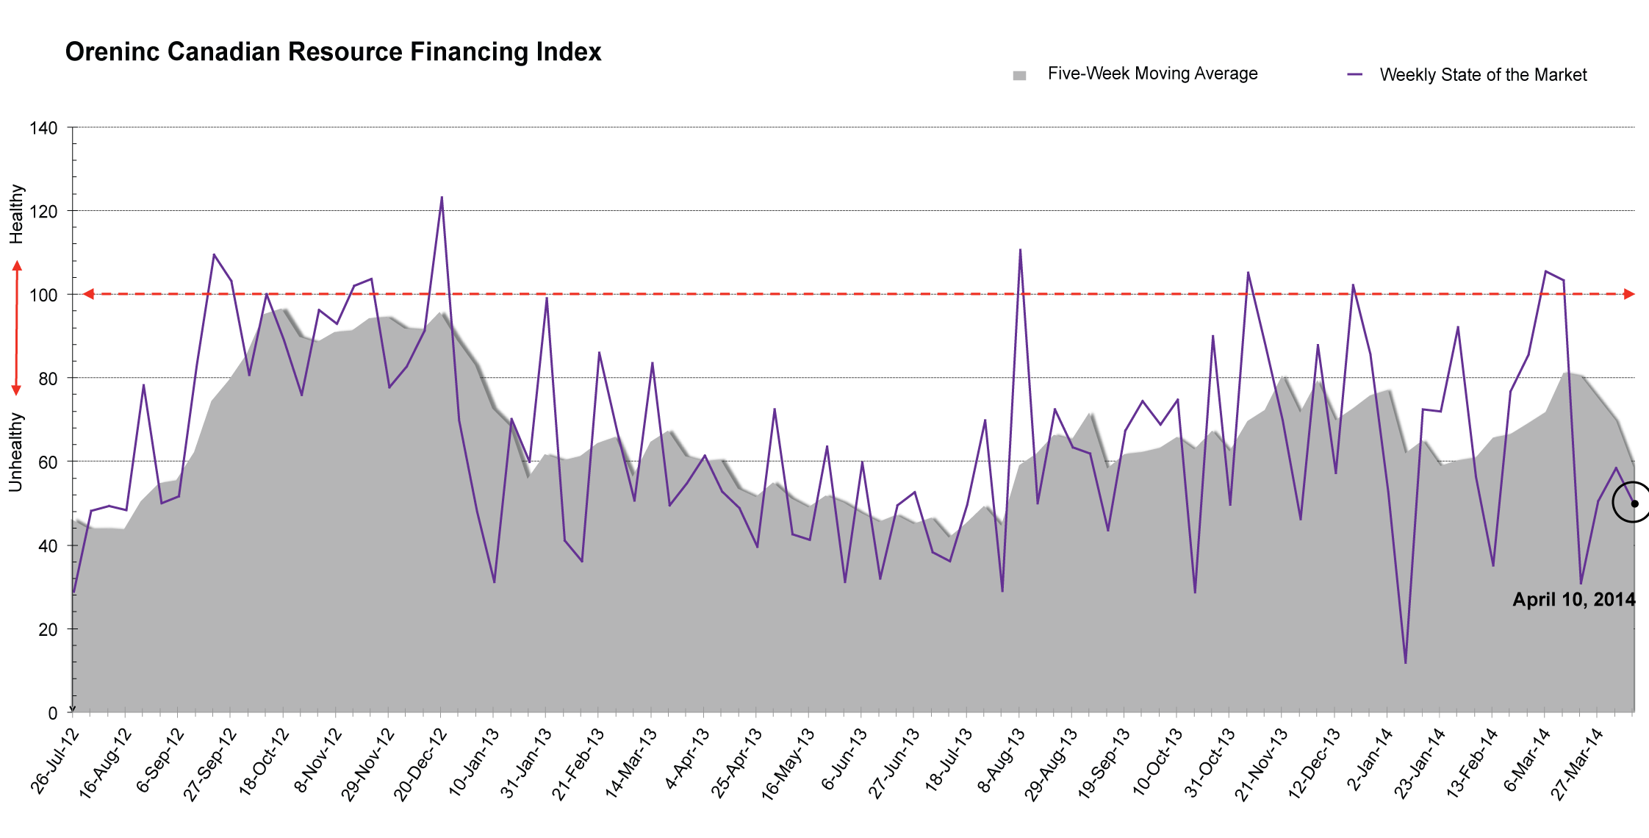This screenshot has height=838, width=1649.
Task: Click the 60 y-axis value
Action: point(48,462)
